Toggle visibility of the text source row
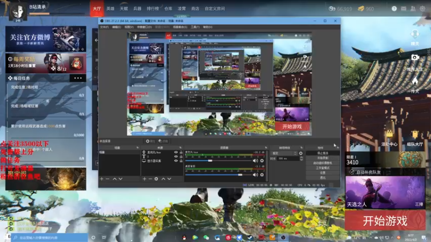431x242 pixels. pyautogui.click(x=176, y=156)
